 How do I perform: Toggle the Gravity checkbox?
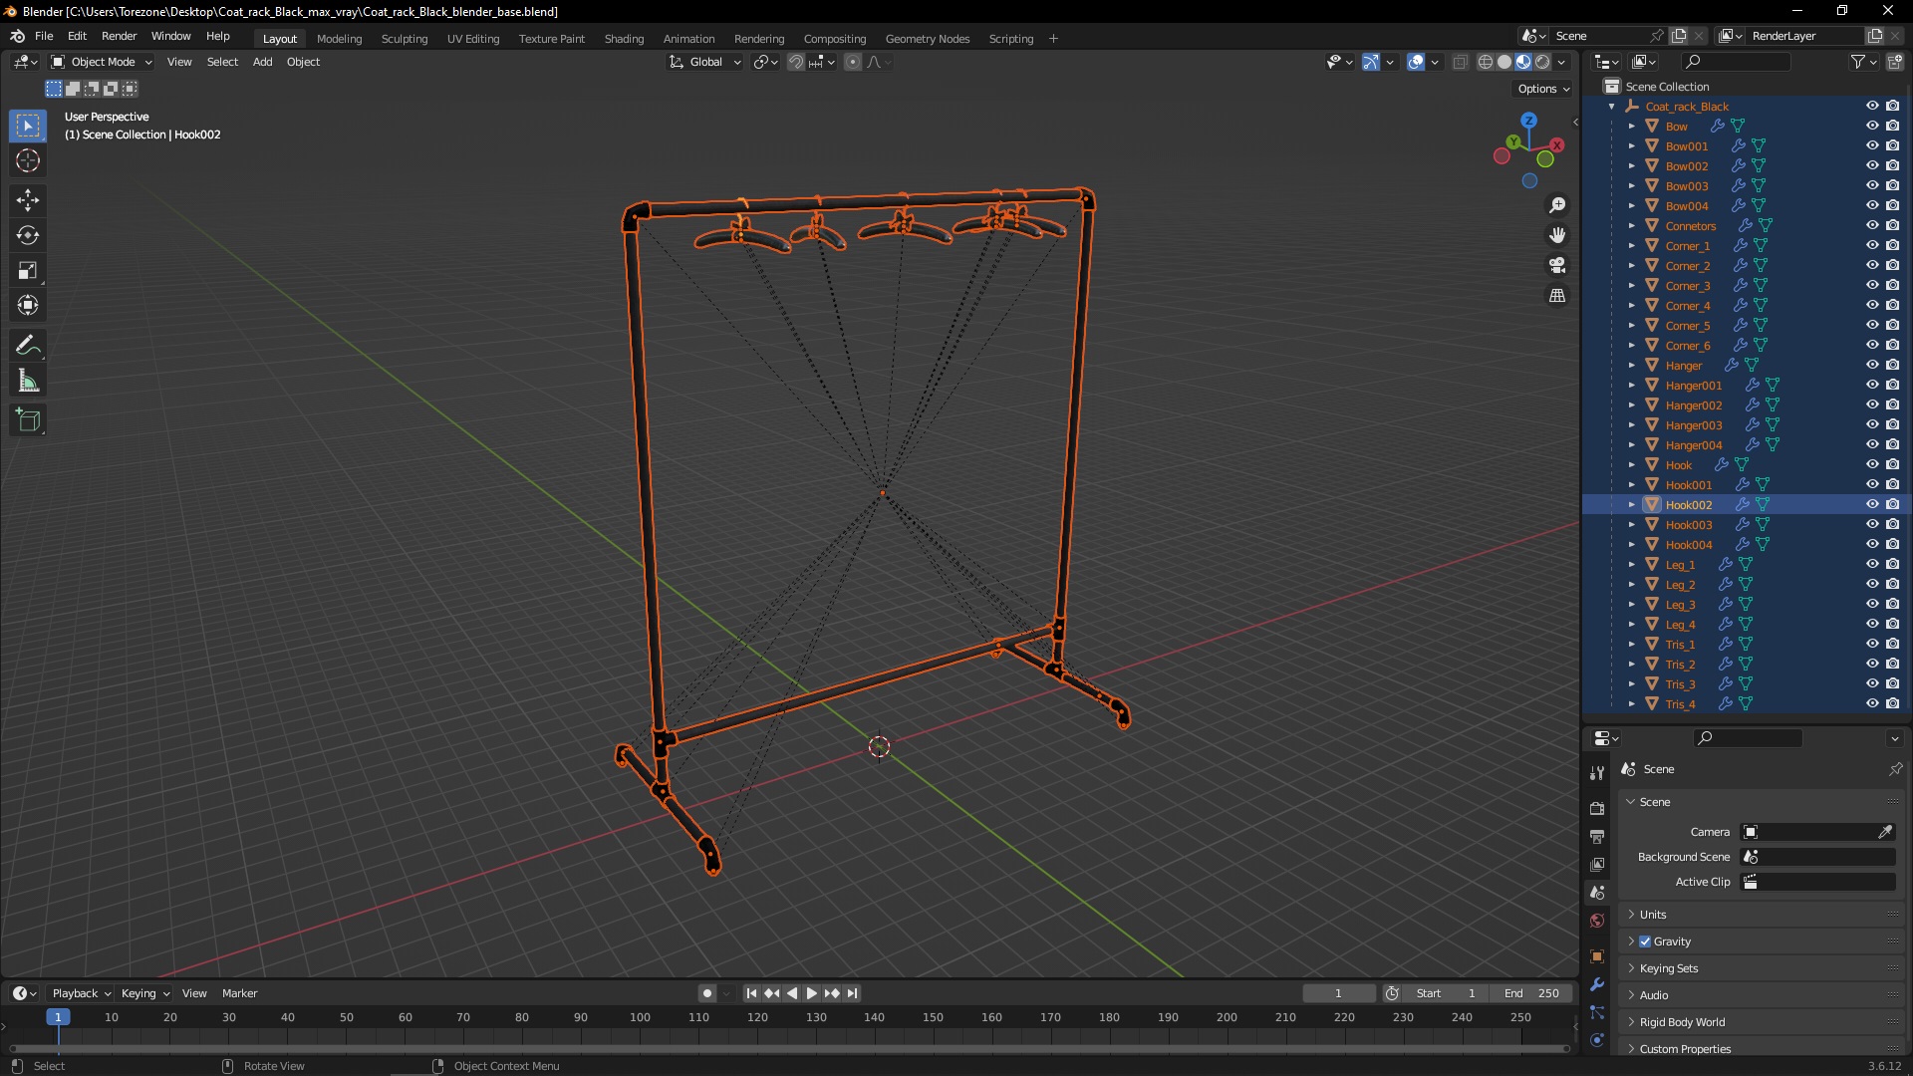[x=1645, y=941]
